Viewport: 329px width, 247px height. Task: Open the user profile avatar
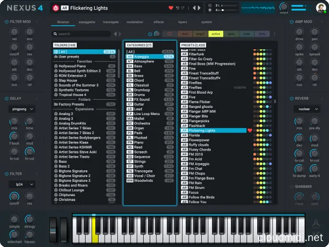pyautogui.click(x=320, y=8)
